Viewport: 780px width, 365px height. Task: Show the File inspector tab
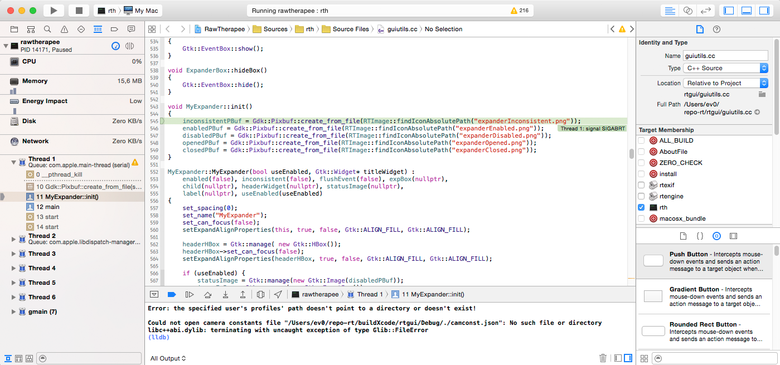pyautogui.click(x=700, y=30)
